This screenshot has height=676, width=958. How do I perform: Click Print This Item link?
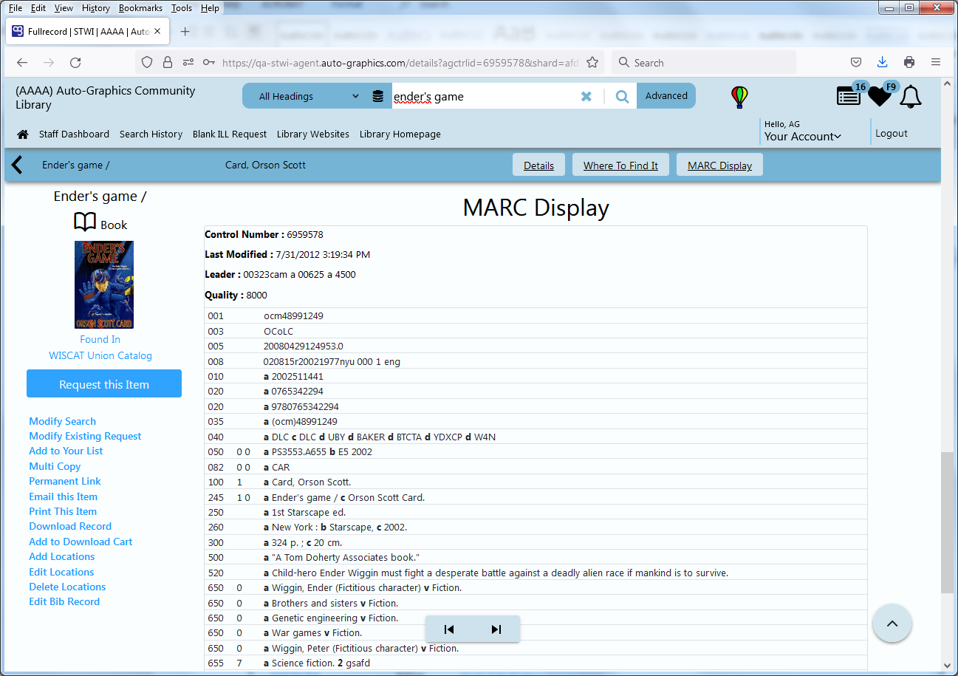point(63,511)
